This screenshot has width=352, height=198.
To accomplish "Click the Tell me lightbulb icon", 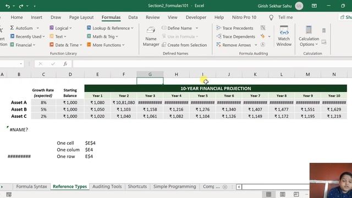I will (x=271, y=18).
